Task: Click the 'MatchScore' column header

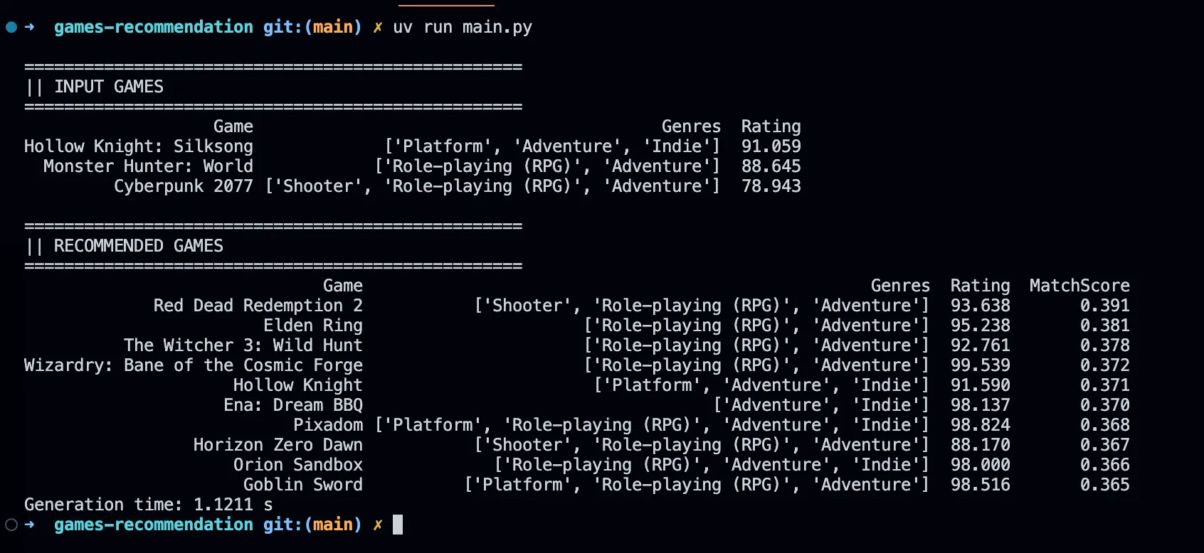Action: 1079,286
